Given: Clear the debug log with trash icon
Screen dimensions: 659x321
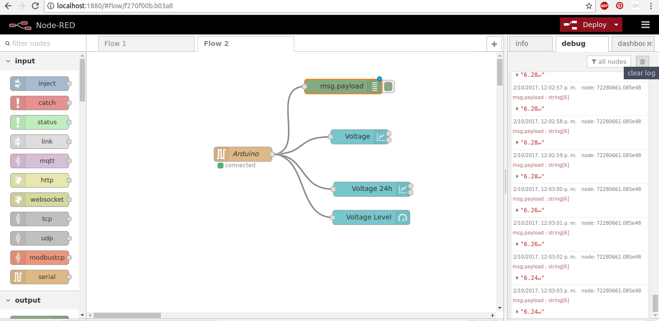Looking at the screenshot, I should coord(643,61).
